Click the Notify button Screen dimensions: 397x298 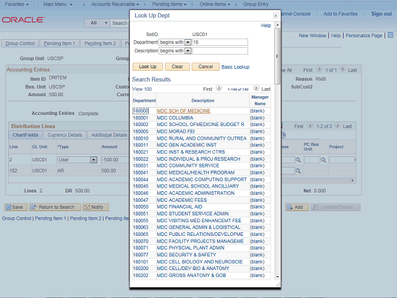point(96,207)
